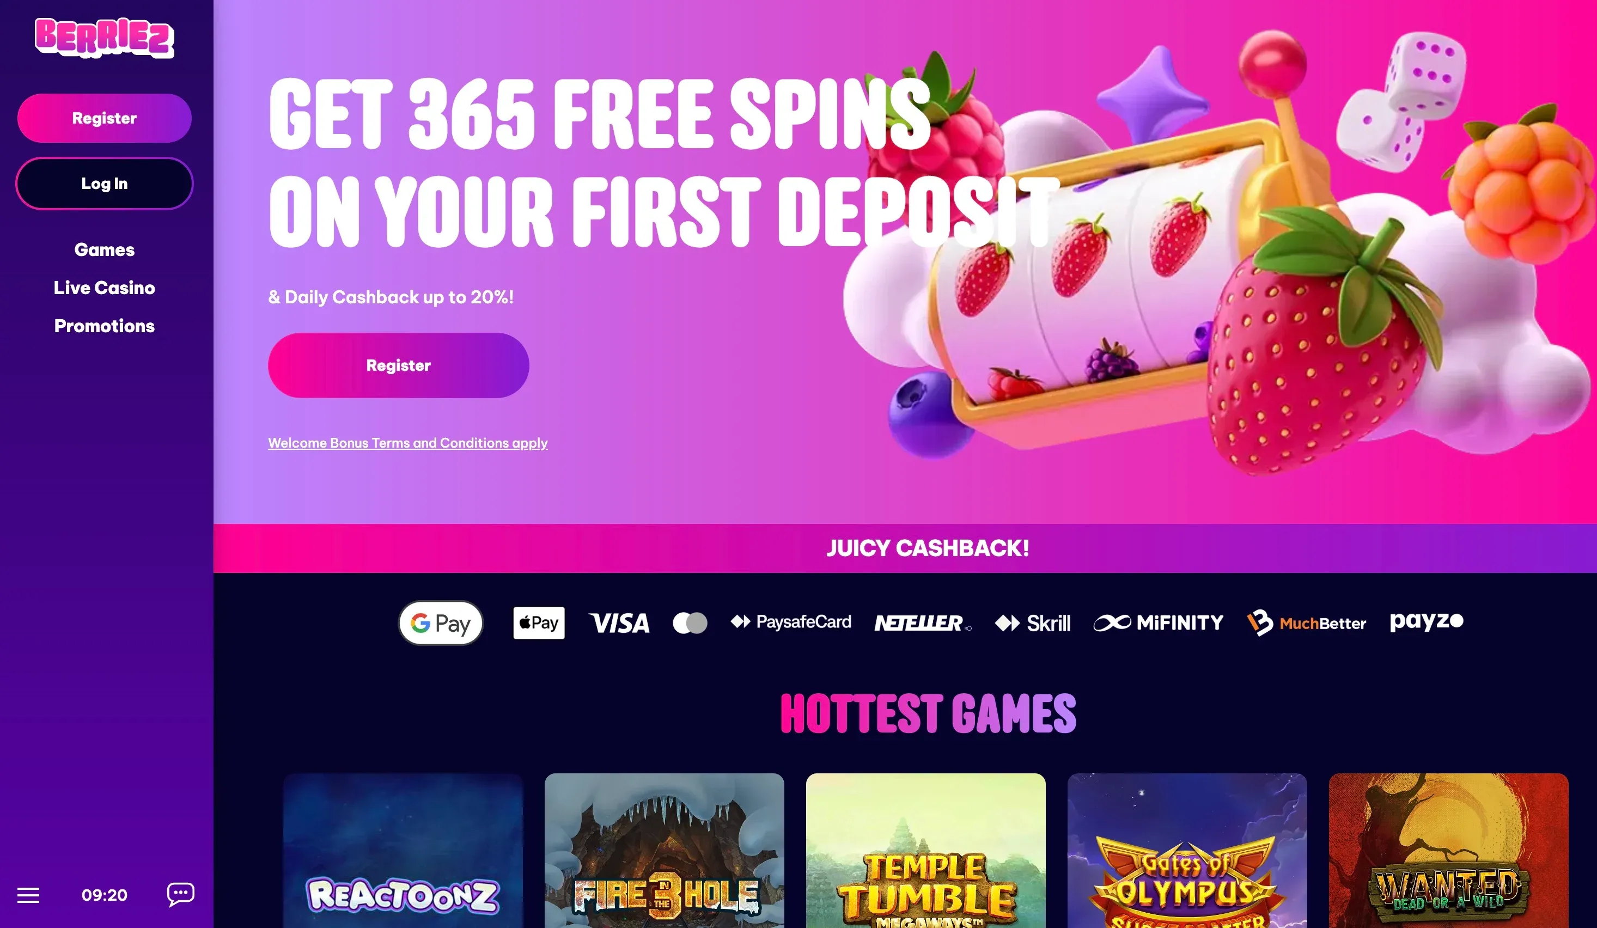Open the Reactoonz game thumbnail
Viewport: 1597px width, 928px height.
(x=403, y=850)
